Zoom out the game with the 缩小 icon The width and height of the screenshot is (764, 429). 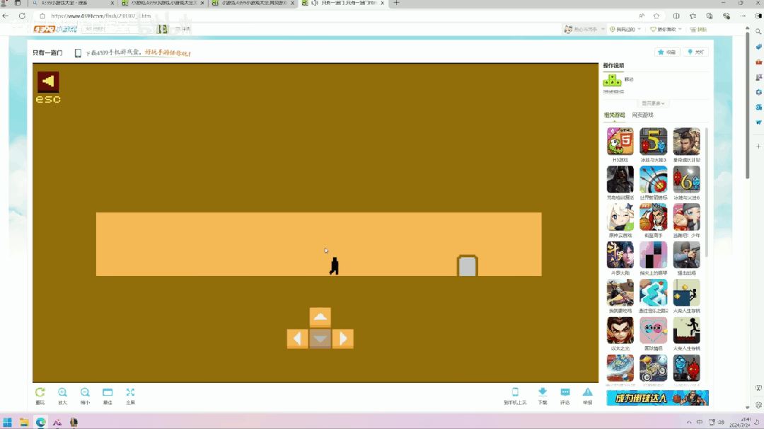pos(85,393)
